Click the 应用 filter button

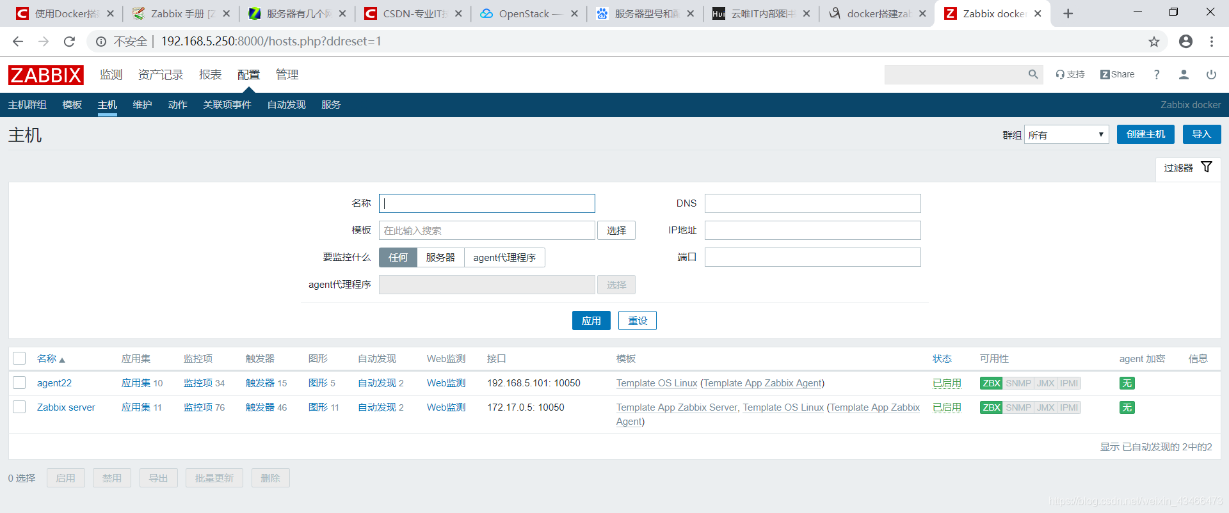click(x=591, y=320)
